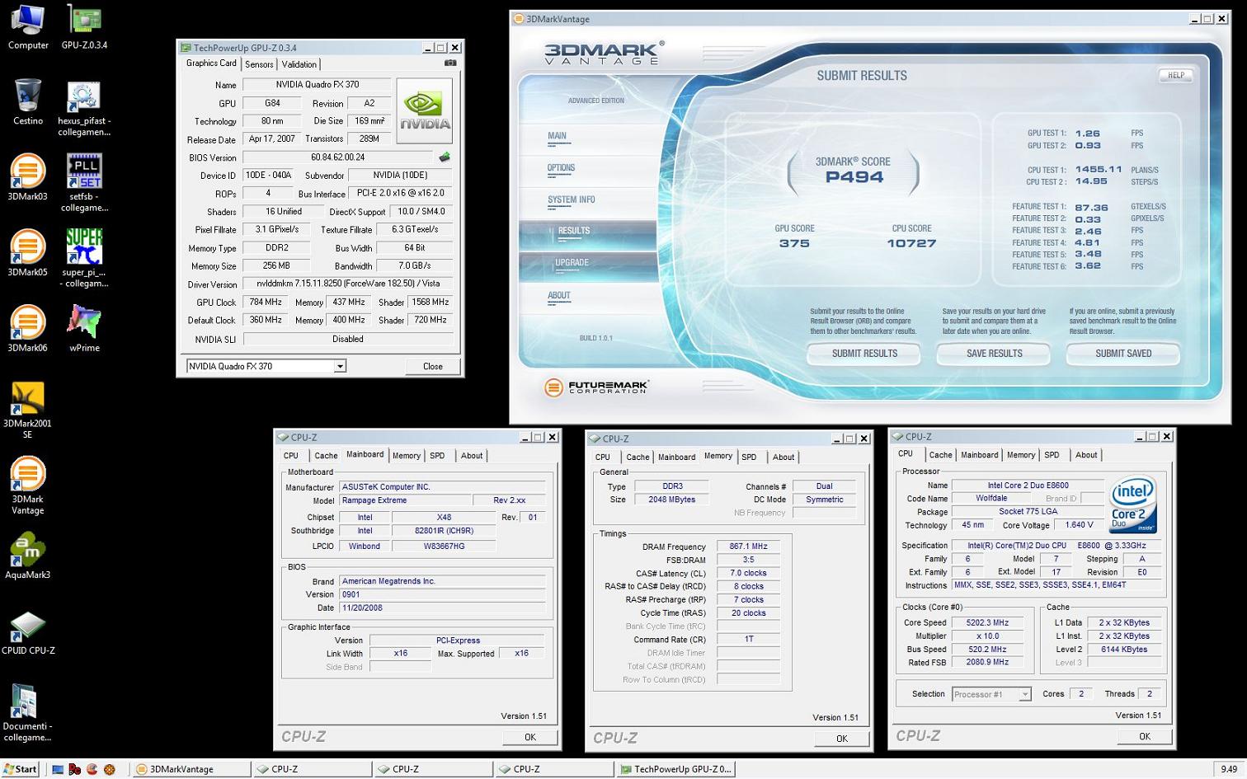The height and width of the screenshot is (779, 1247).
Task: Open Documenti collegamento shortcut
Action: [27, 713]
